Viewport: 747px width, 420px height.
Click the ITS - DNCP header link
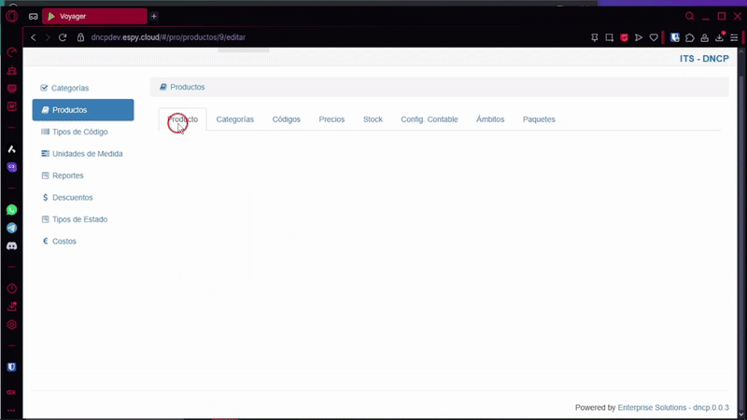(x=703, y=59)
